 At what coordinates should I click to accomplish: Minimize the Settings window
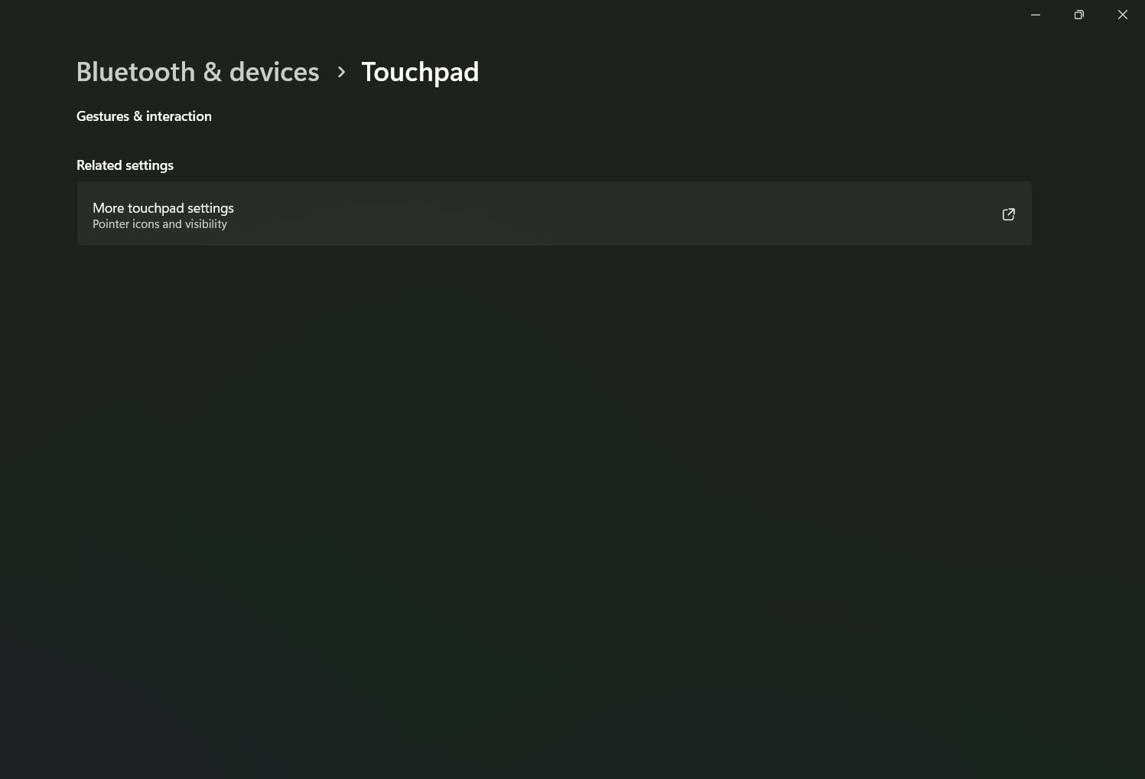tap(1036, 15)
